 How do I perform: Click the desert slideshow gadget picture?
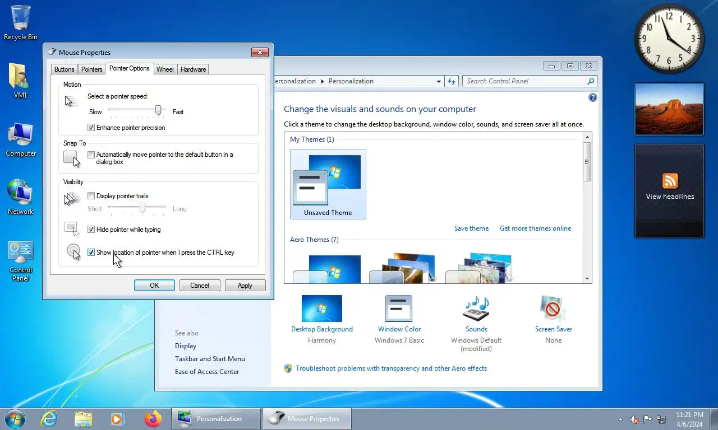click(x=669, y=109)
